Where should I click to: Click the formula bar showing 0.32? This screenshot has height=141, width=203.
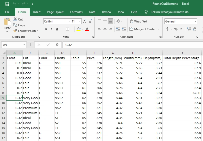(133, 45)
